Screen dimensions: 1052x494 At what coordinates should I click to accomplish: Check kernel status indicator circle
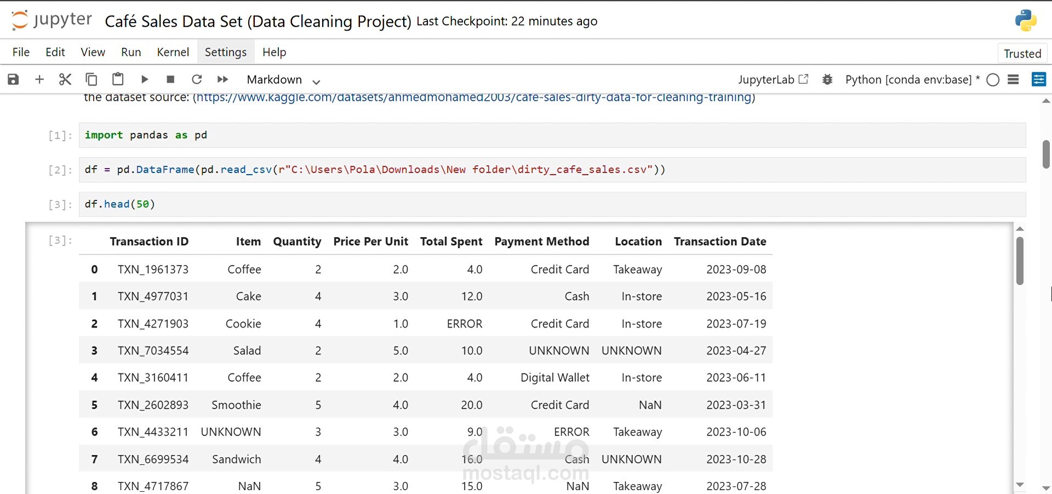pos(994,79)
